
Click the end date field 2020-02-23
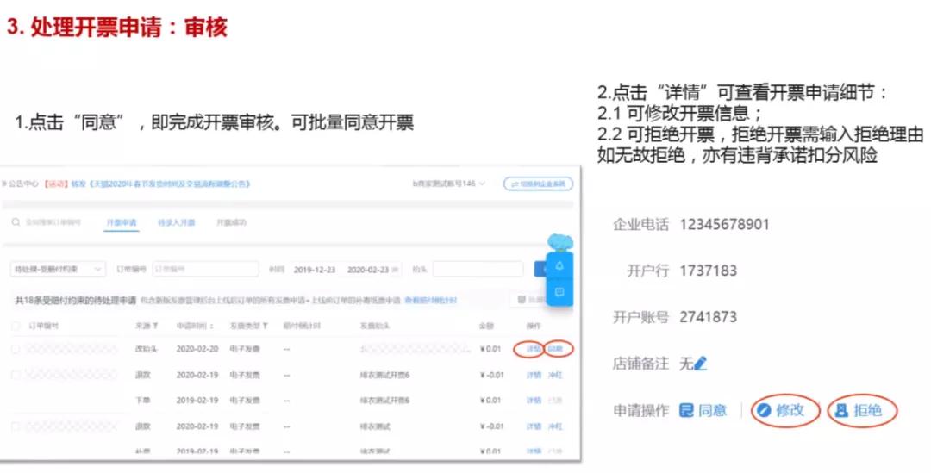367,270
